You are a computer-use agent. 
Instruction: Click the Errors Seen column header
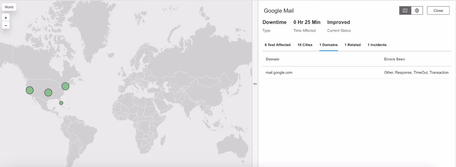click(x=394, y=59)
